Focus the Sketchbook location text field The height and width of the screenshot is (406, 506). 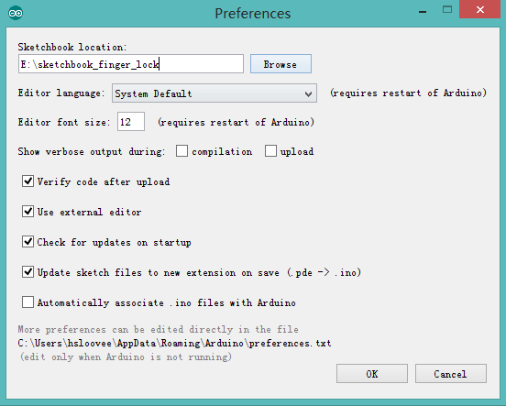click(131, 64)
